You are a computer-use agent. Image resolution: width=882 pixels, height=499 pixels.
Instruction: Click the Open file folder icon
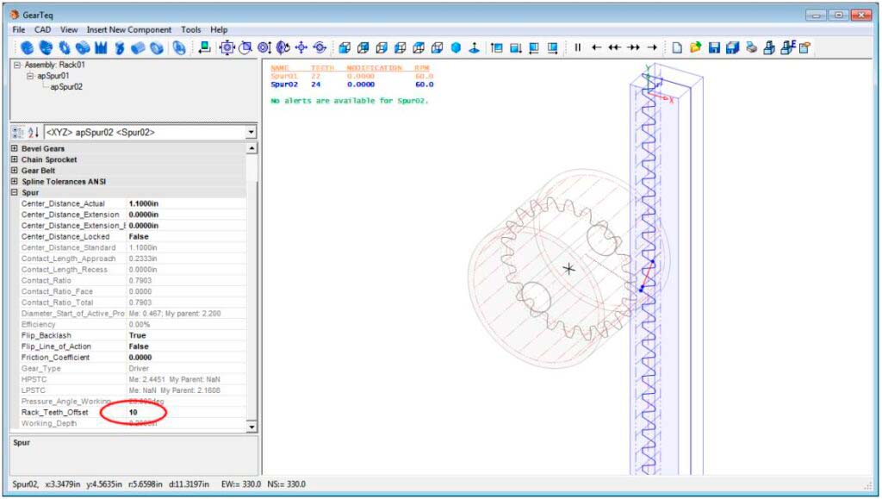[x=695, y=48]
